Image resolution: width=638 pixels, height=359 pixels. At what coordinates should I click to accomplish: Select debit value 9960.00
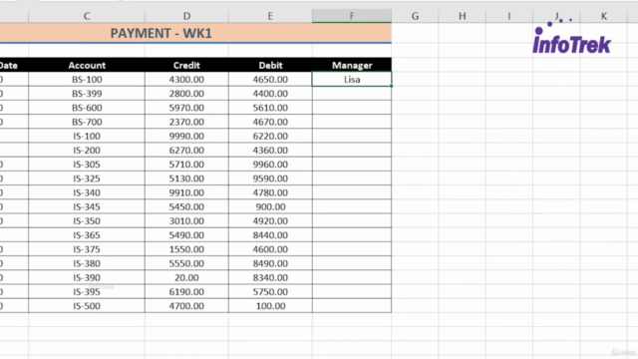pos(270,165)
